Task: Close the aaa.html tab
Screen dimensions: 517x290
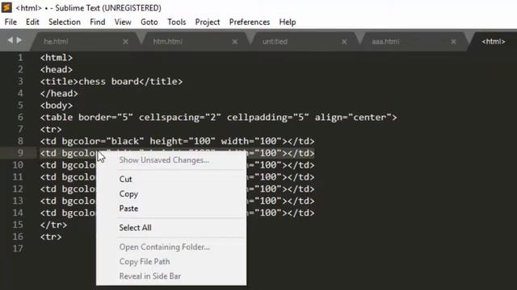Action: (x=454, y=42)
